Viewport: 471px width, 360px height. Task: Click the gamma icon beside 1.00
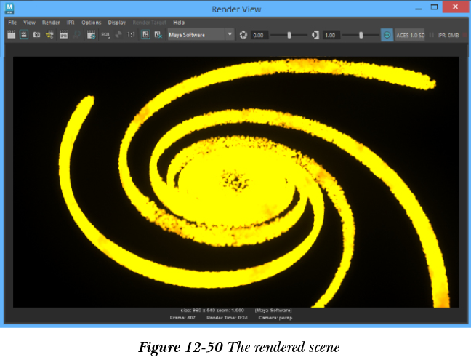pyautogui.click(x=315, y=34)
